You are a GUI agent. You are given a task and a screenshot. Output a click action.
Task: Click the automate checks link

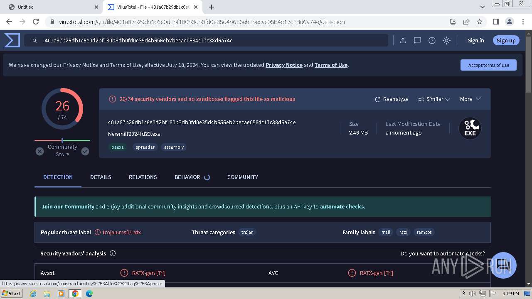coord(342,206)
